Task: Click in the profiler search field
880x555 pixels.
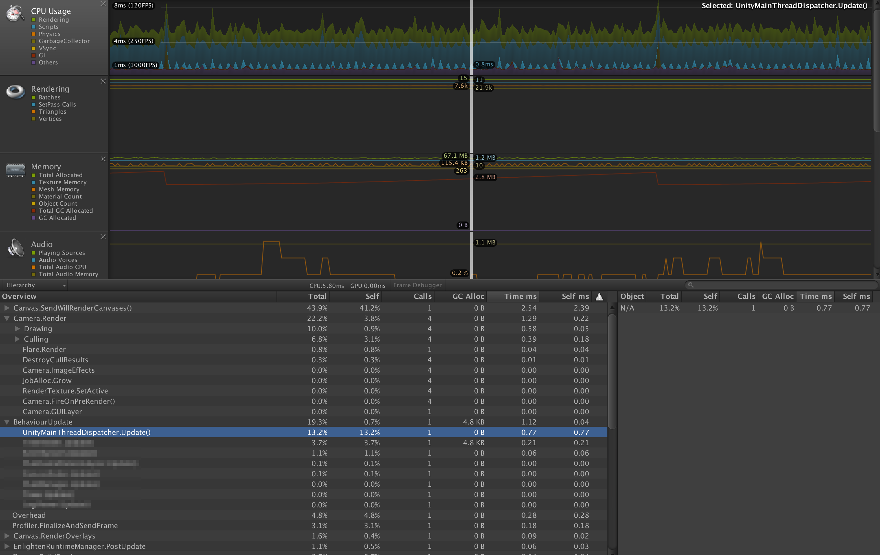Action: (781, 285)
